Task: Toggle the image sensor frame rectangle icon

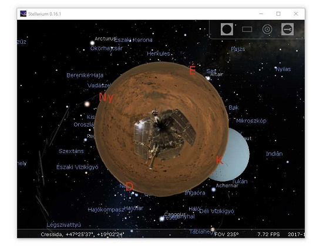Action: pyautogui.click(x=247, y=29)
